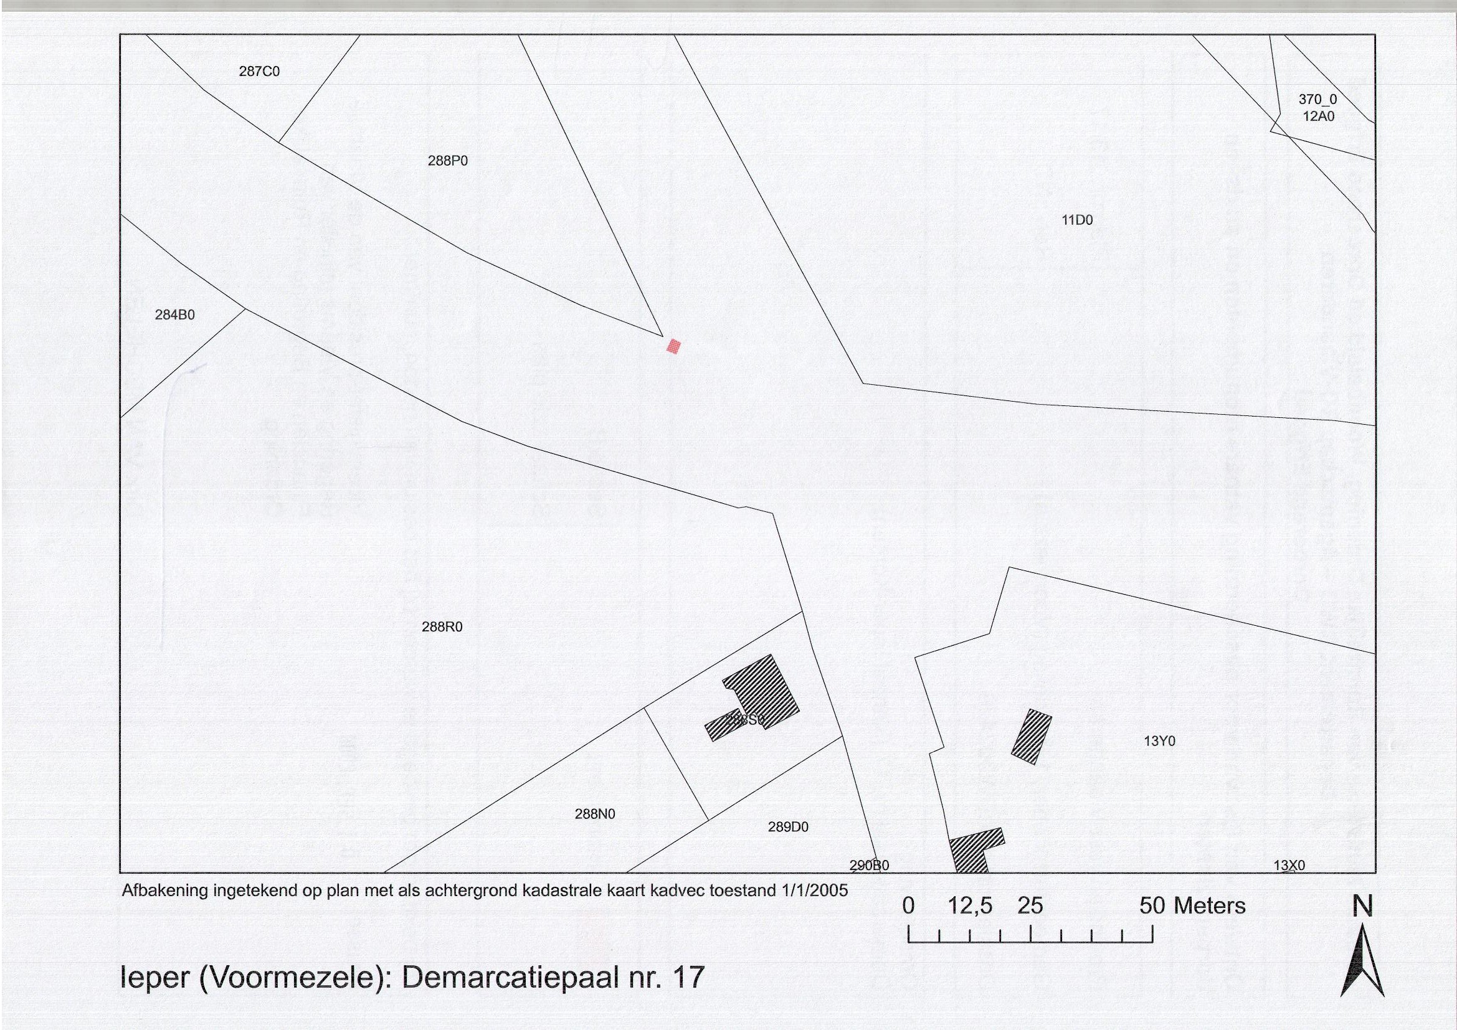Click parcel label 12A0

pos(1318,116)
